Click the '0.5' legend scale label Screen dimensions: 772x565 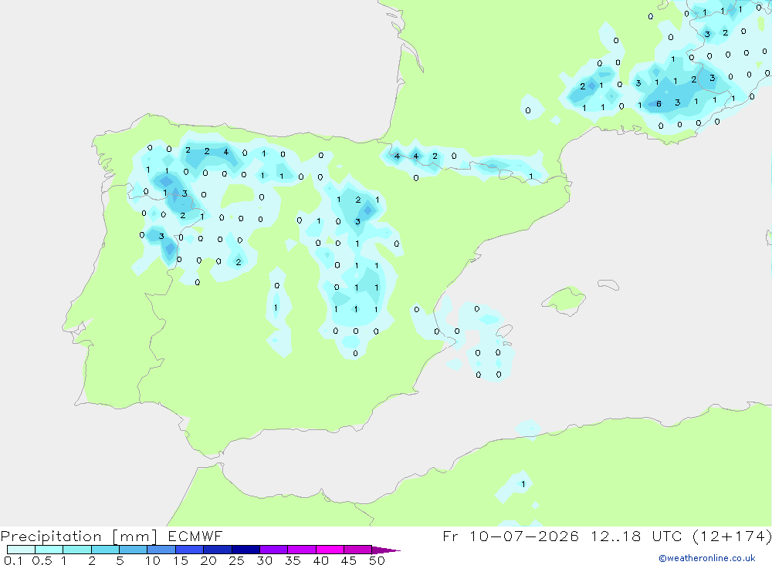(x=42, y=560)
